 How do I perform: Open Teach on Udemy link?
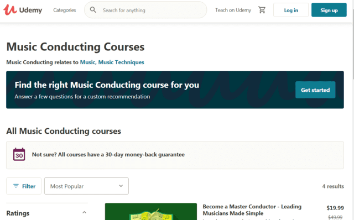click(233, 10)
